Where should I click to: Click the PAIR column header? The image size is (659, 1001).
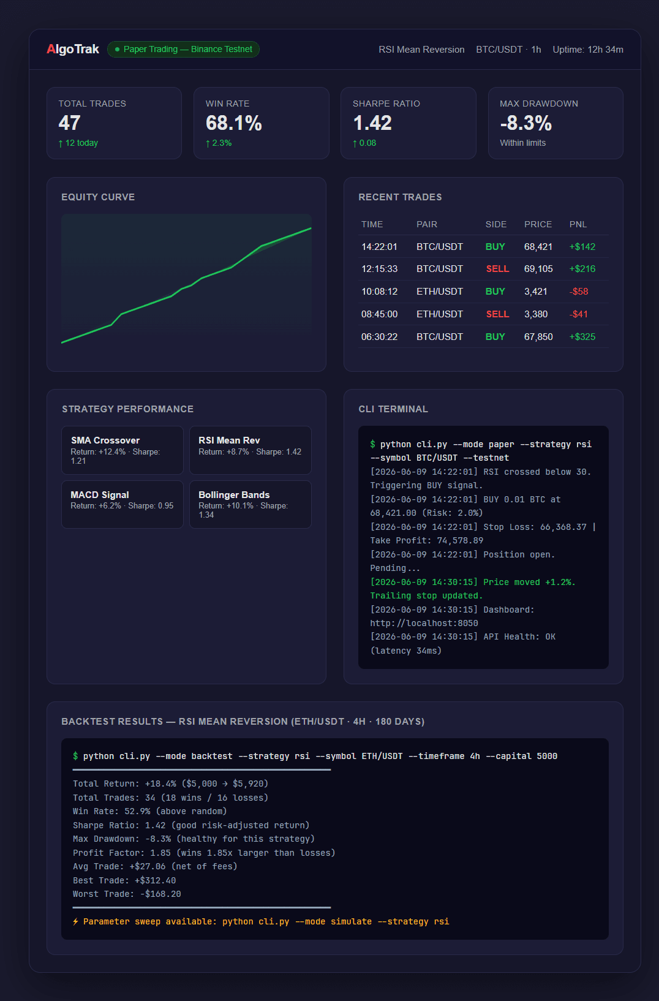pos(427,224)
